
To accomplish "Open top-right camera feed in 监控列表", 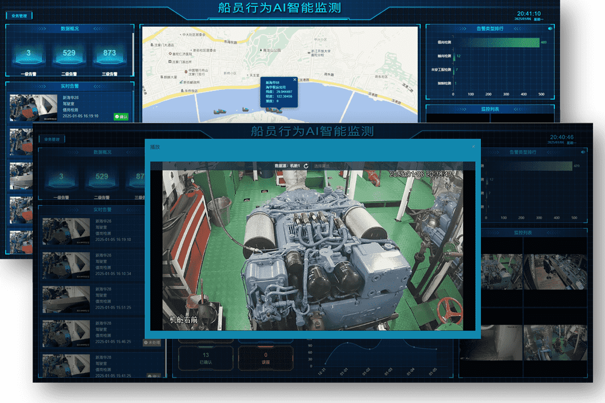I will (554, 271).
